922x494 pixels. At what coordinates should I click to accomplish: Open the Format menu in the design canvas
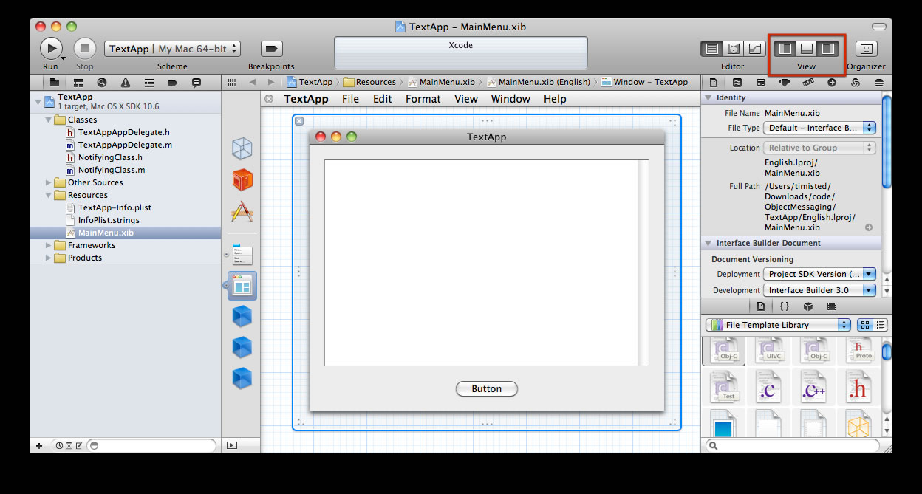point(423,99)
